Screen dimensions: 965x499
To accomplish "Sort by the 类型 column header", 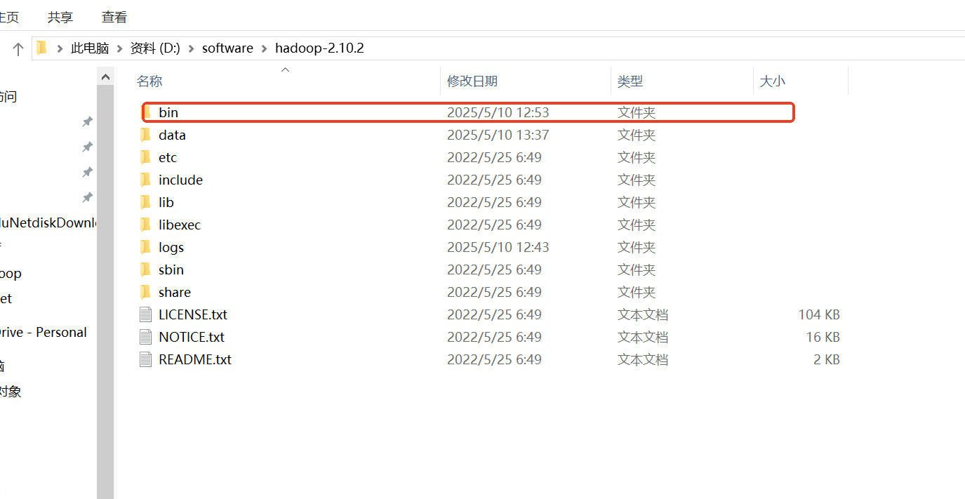I will pyautogui.click(x=630, y=81).
